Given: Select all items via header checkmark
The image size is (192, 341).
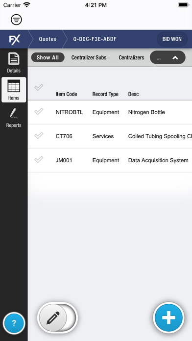Looking at the screenshot, I should [x=39, y=87].
